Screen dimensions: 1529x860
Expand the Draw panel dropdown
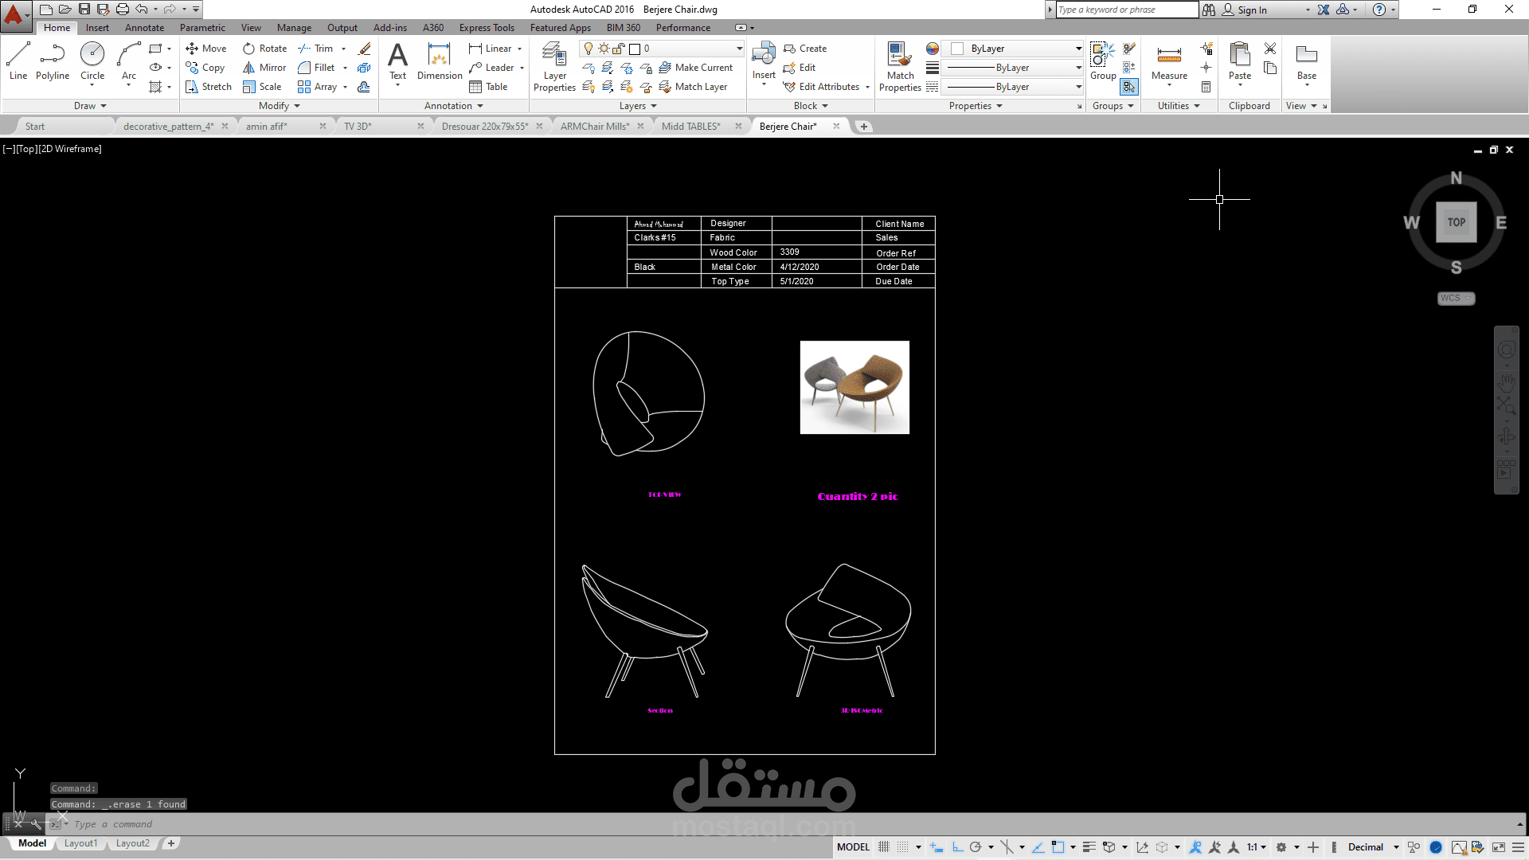click(x=90, y=106)
